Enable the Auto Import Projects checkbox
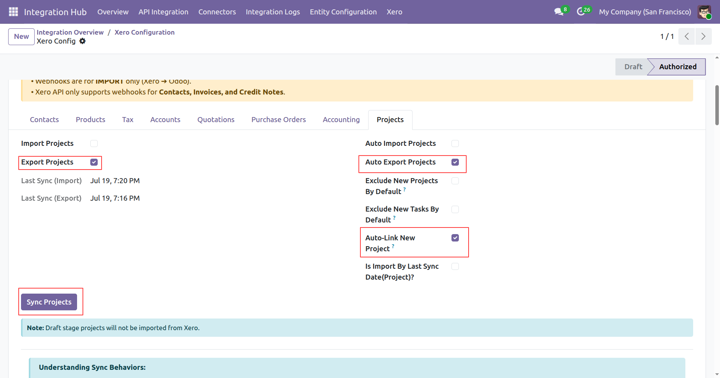The image size is (720, 378). click(455, 143)
